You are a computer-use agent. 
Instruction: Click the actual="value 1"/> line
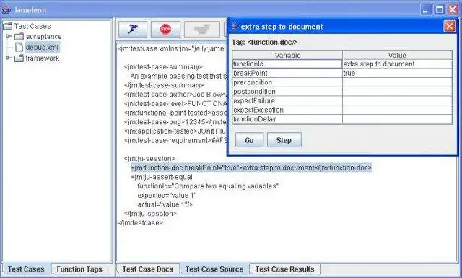165,204
